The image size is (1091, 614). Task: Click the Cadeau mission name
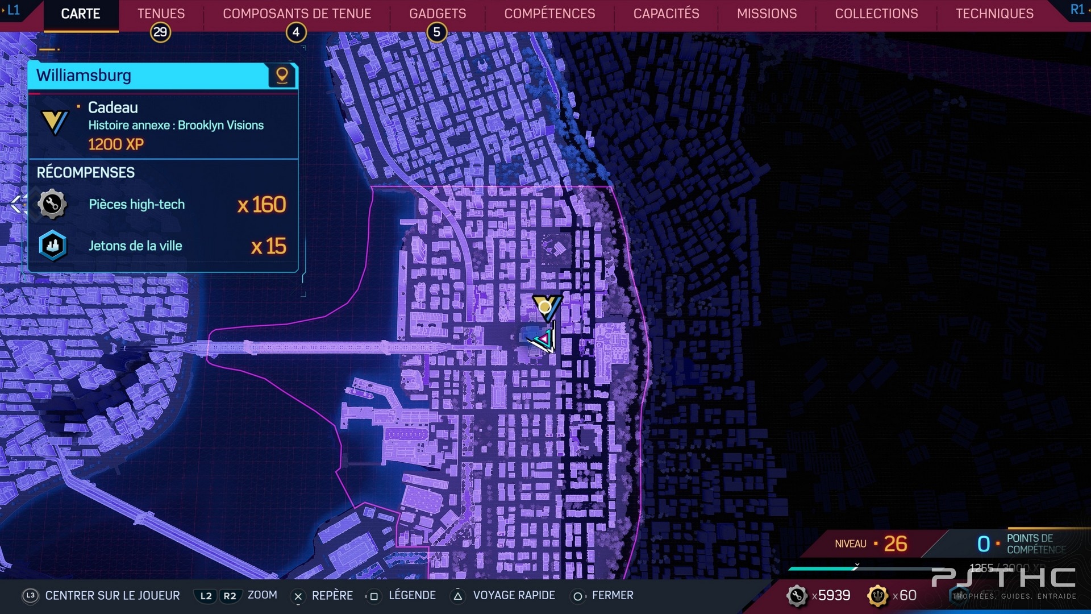tap(113, 107)
